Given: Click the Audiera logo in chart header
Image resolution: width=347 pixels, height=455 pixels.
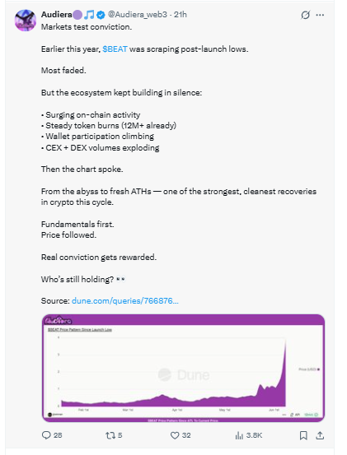Looking at the screenshot, I should 59,320.
